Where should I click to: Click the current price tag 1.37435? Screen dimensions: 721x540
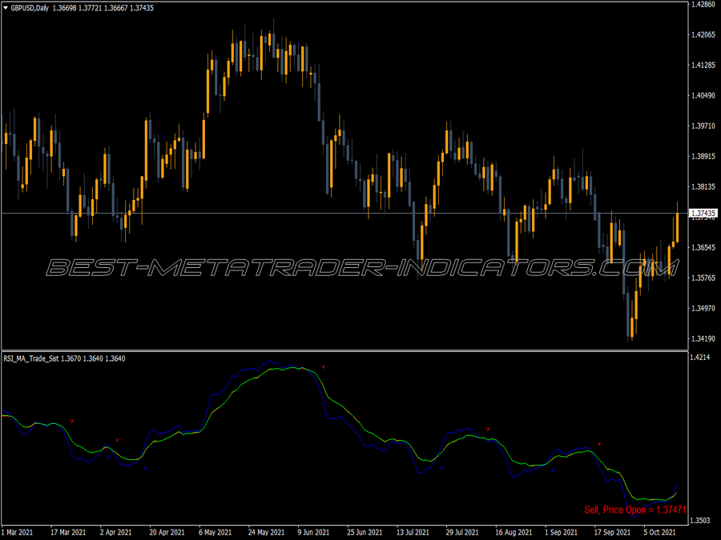(703, 213)
